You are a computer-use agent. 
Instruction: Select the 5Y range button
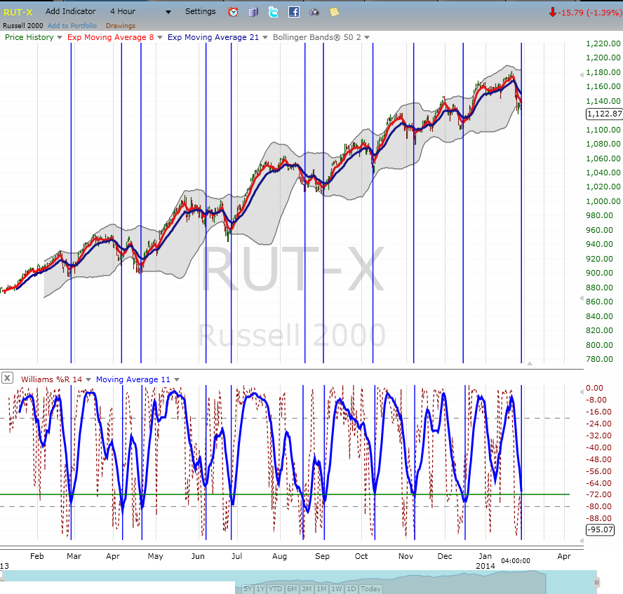point(248,589)
